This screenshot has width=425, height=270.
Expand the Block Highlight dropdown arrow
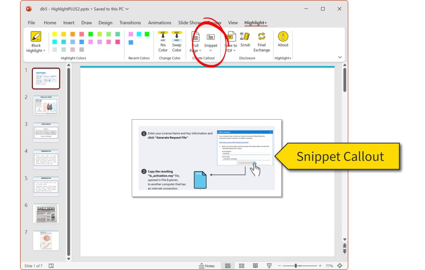44,51
